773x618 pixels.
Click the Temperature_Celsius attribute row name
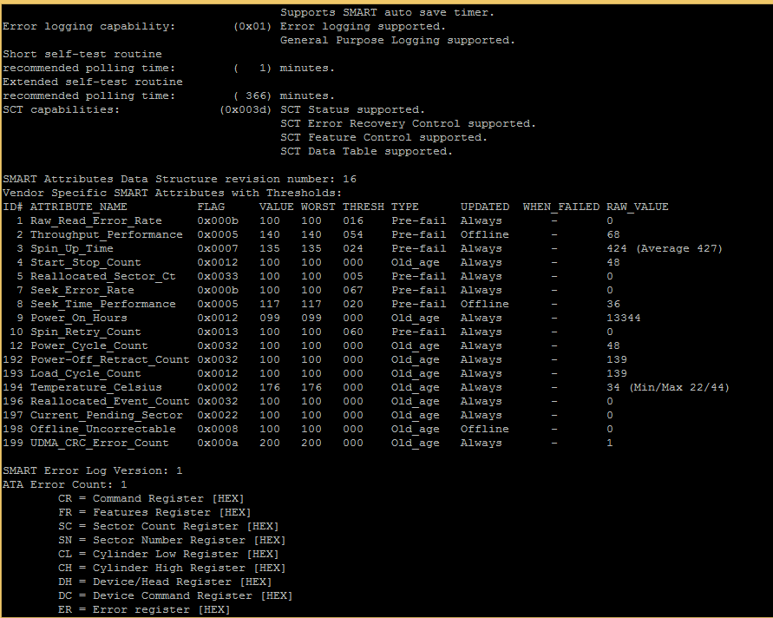point(95,387)
